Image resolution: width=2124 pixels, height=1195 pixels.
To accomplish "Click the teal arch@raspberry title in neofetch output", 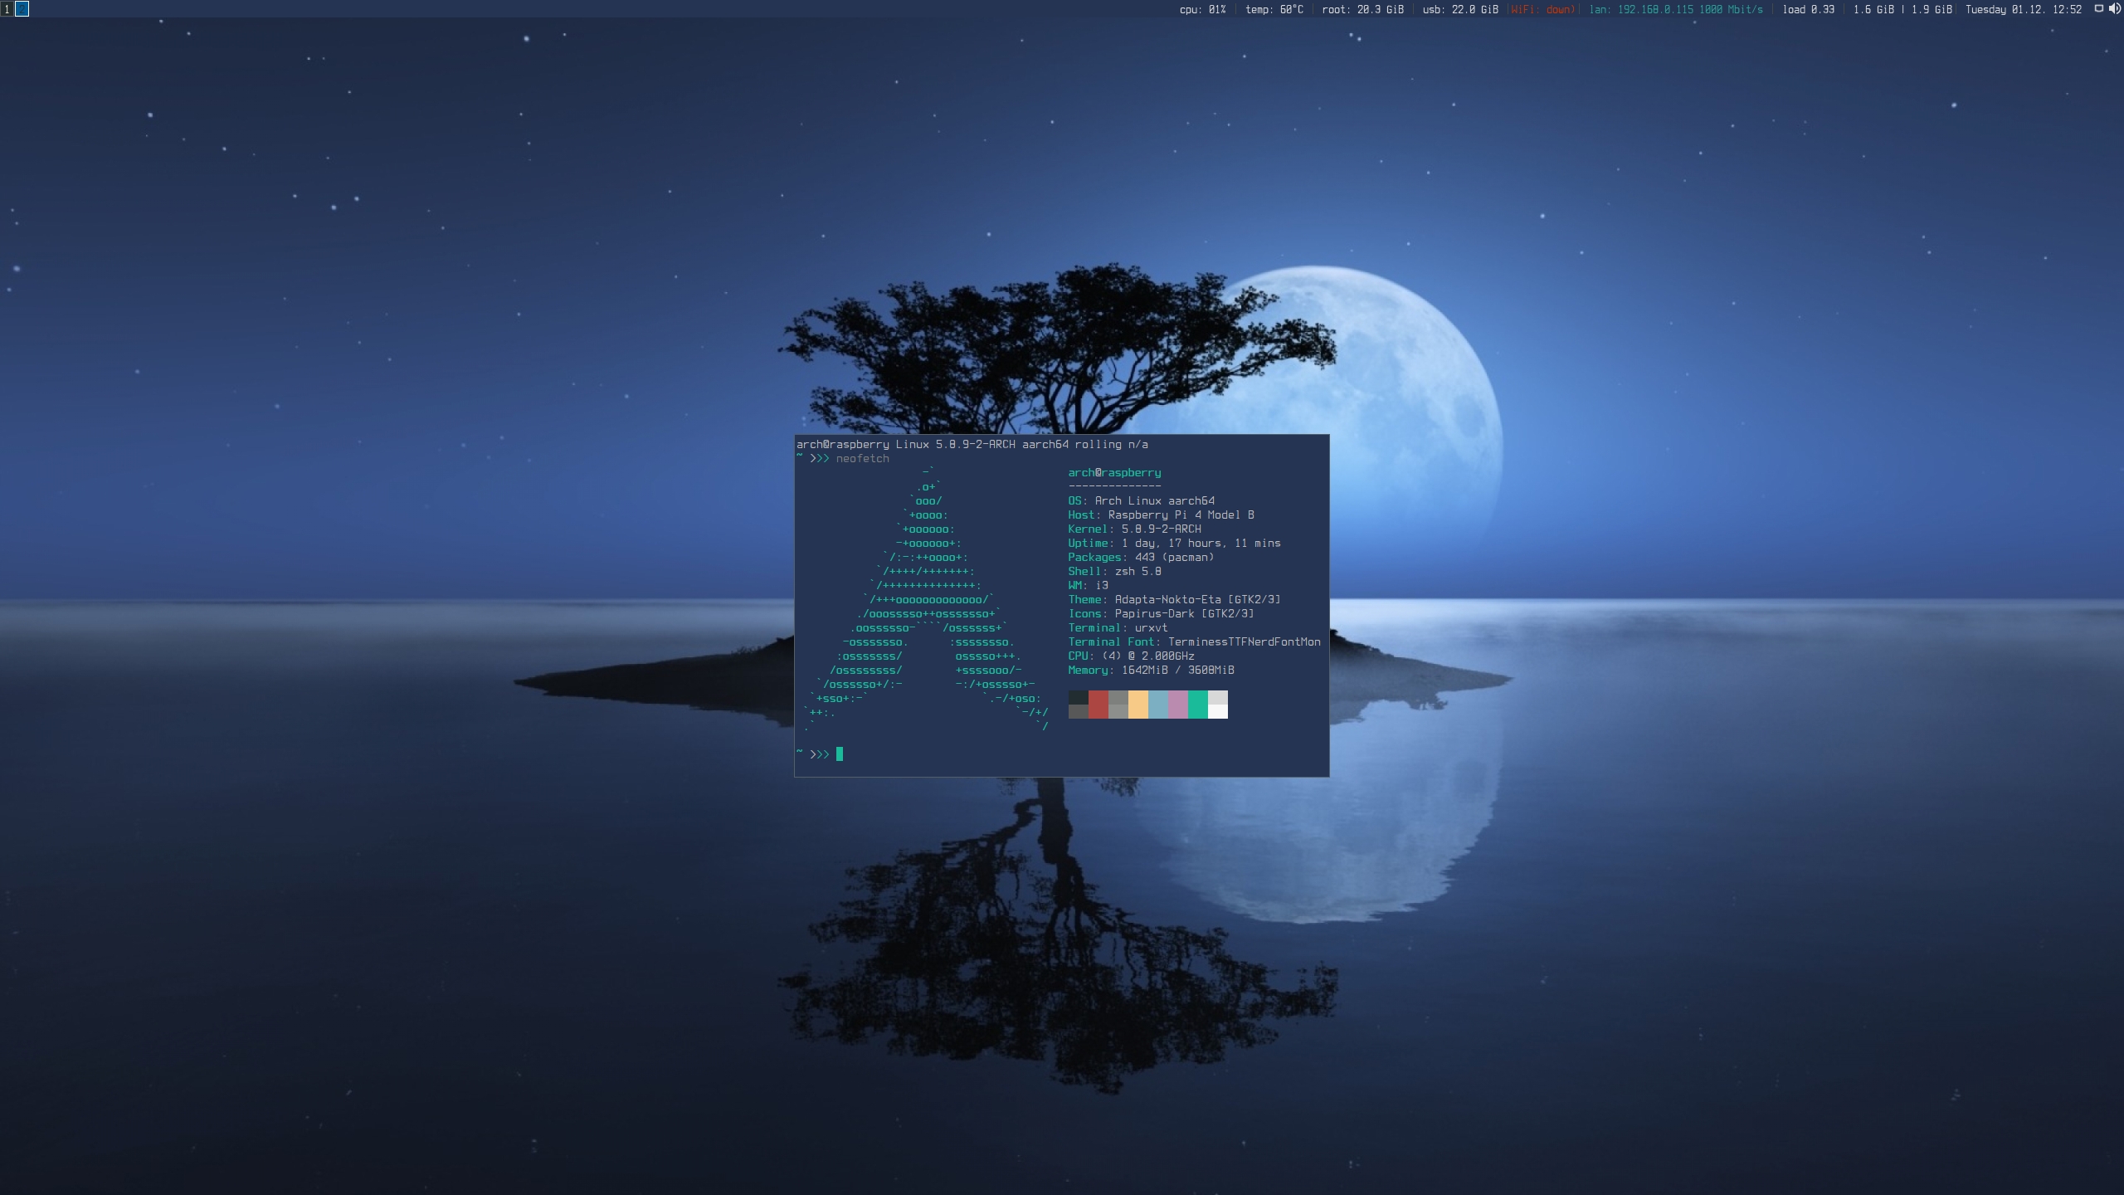I will click(x=1115, y=473).
